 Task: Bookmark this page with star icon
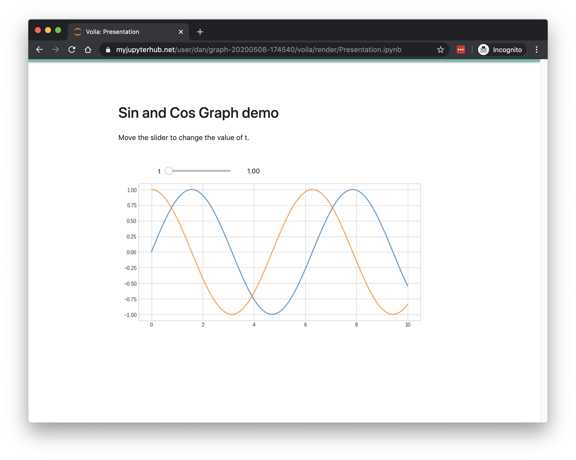pos(440,50)
